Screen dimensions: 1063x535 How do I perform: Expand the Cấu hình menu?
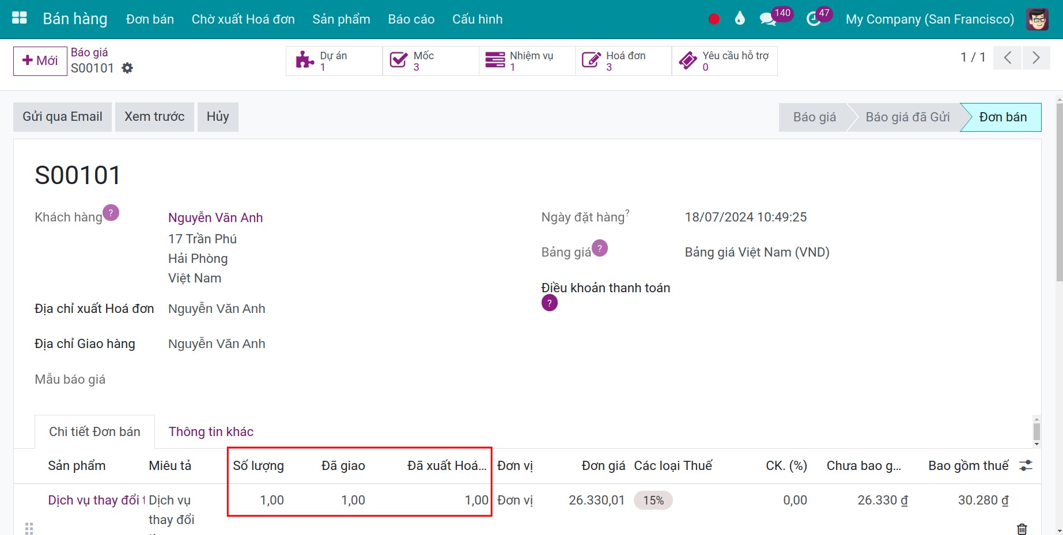click(x=477, y=19)
